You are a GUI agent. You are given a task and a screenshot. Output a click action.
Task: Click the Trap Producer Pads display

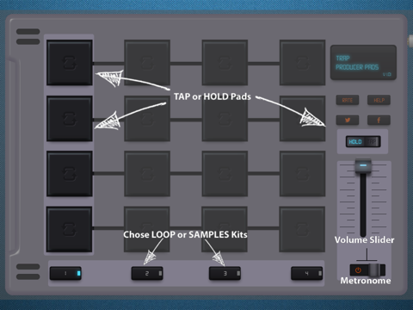[363, 63]
